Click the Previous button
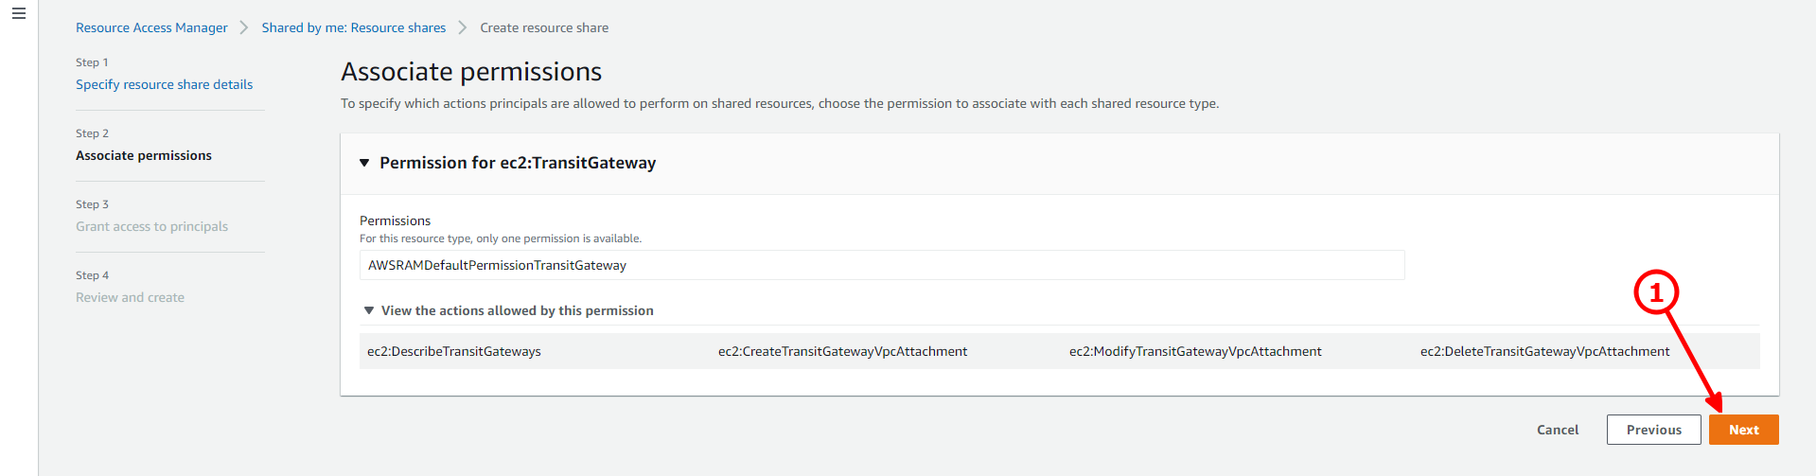This screenshot has height=476, width=1816. [x=1654, y=430]
